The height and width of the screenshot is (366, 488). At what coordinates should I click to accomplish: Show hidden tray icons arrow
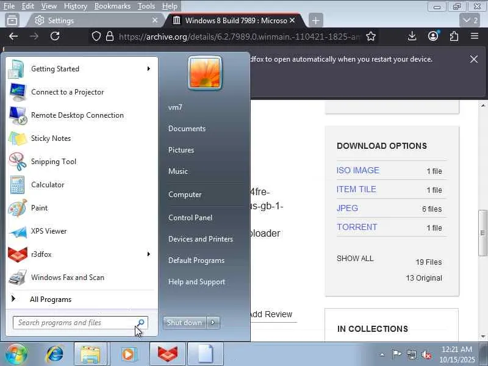[x=382, y=354]
